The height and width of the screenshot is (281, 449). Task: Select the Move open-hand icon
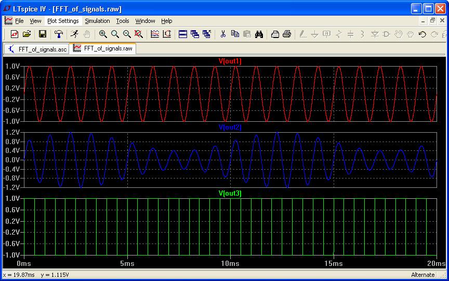tap(398, 34)
